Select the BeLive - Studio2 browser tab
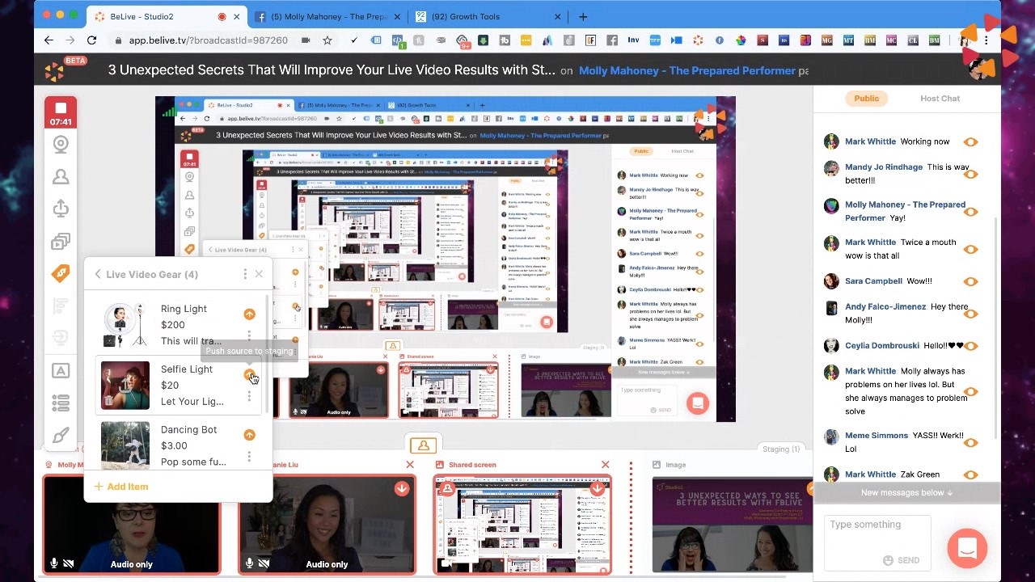The image size is (1035, 582). coord(165,16)
